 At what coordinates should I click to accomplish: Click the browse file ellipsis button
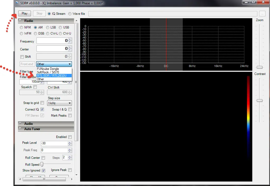coord(262,14)
